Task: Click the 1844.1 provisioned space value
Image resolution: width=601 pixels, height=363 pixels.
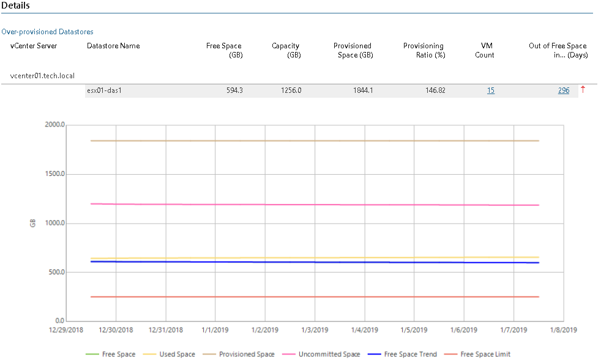Action: coord(363,90)
